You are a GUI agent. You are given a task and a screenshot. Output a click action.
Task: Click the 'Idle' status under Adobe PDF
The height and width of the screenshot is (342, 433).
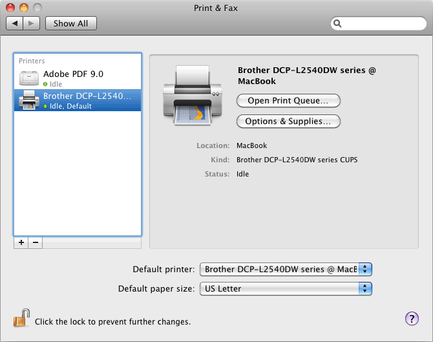click(x=56, y=84)
